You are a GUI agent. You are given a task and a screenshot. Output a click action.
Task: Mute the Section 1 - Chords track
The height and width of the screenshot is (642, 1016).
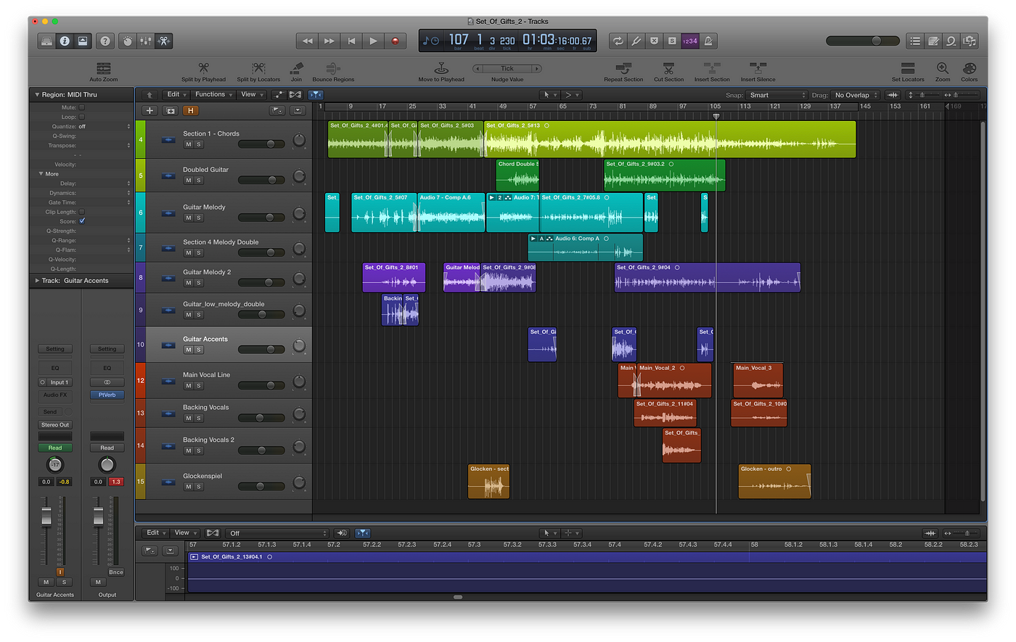pos(189,144)
